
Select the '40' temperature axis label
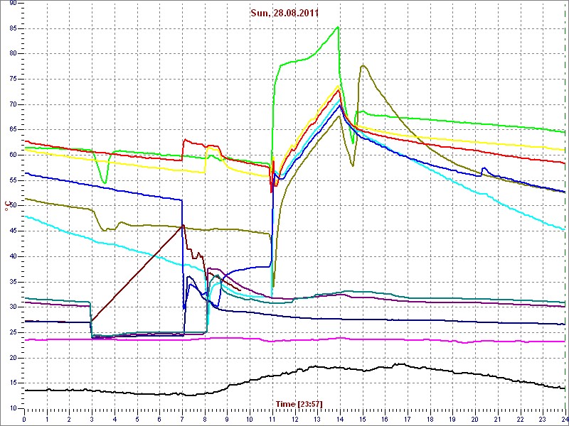pyautogui.click(x=13, y=256)
